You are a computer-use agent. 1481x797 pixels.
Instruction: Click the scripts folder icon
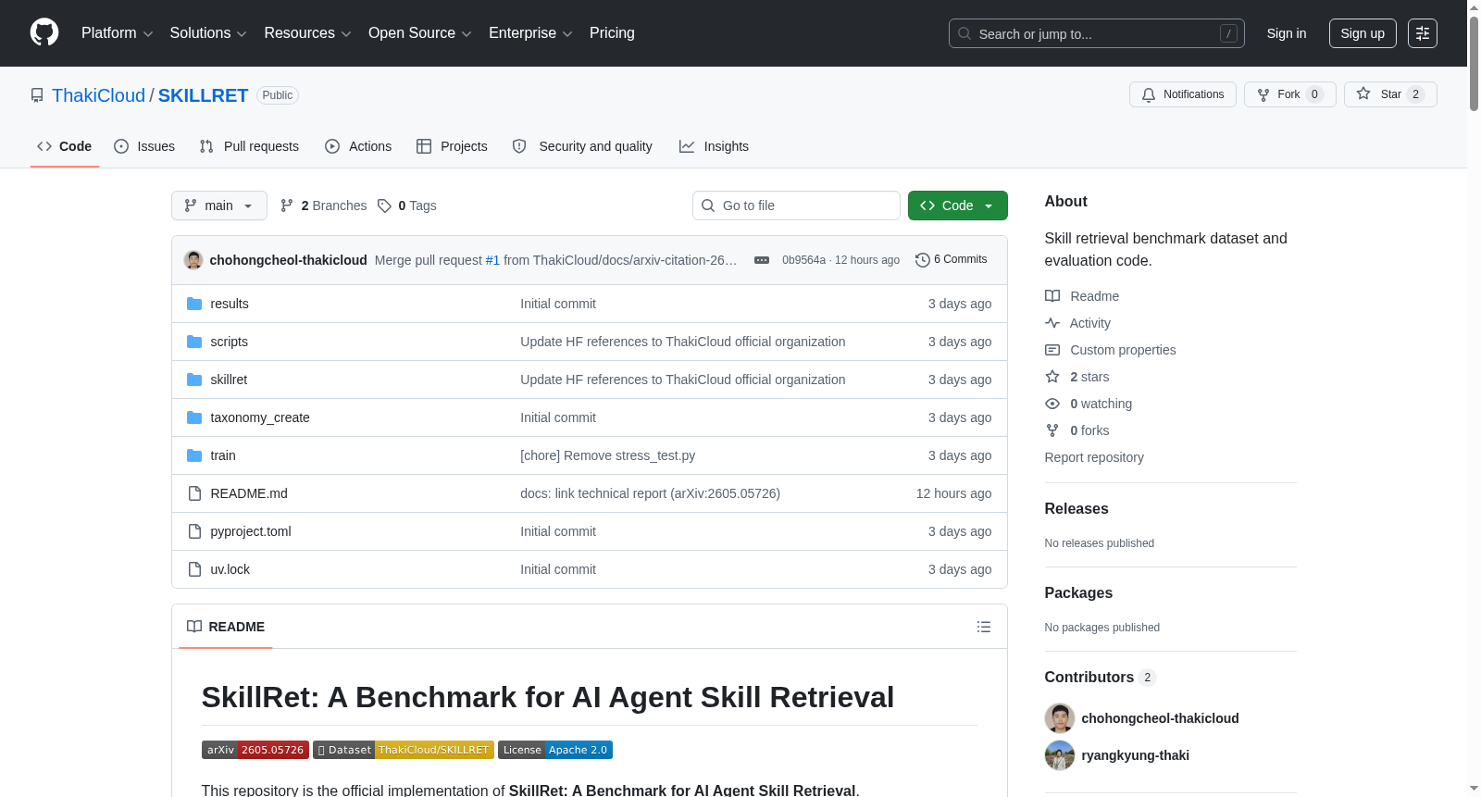[x=194, y=342]
